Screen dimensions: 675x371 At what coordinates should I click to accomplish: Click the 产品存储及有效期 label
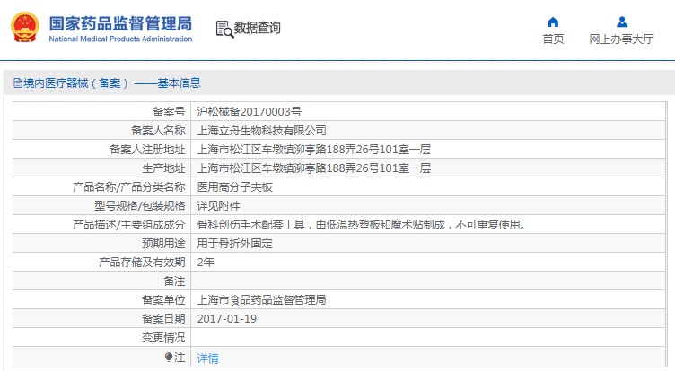coord(142,263)
